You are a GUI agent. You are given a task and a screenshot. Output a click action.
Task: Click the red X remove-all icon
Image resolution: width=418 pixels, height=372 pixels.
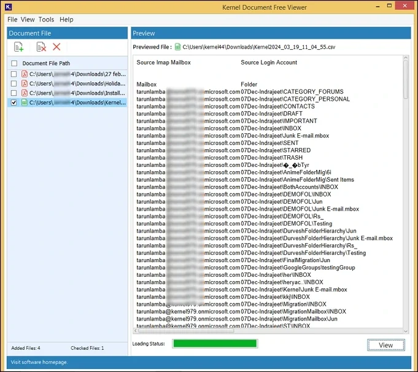[x=56, y=47]
